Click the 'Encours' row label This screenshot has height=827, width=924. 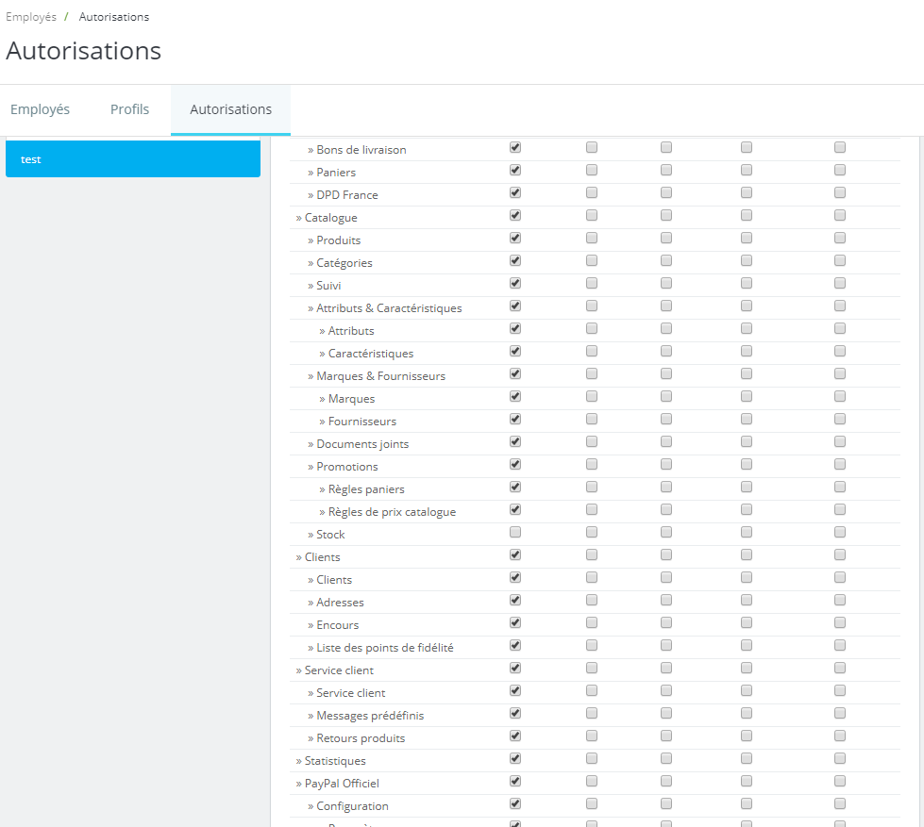338,625
